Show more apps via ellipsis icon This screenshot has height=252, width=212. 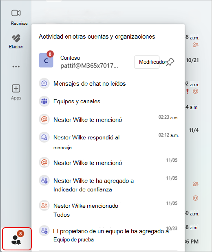16,66
